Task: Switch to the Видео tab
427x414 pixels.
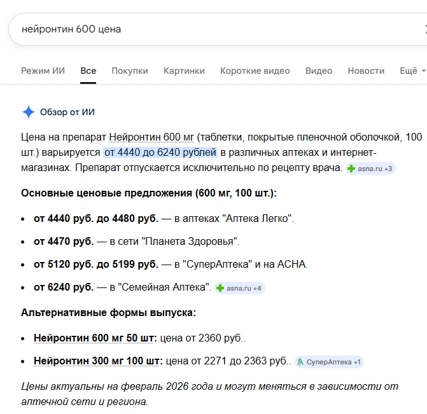Action: coord(319,71)
